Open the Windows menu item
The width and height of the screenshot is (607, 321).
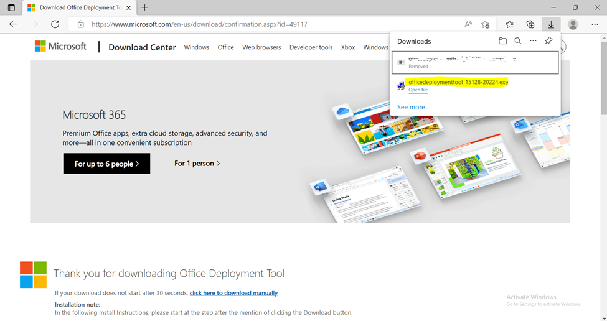[x=196, y=47]
